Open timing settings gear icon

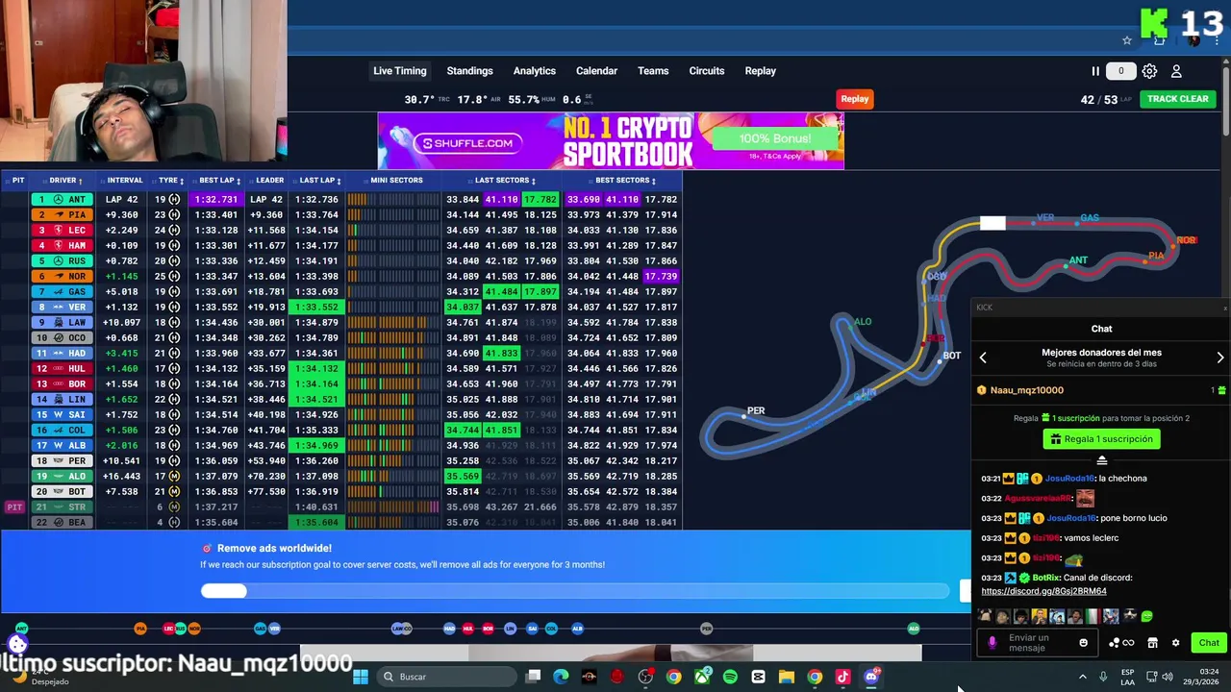1149,71
